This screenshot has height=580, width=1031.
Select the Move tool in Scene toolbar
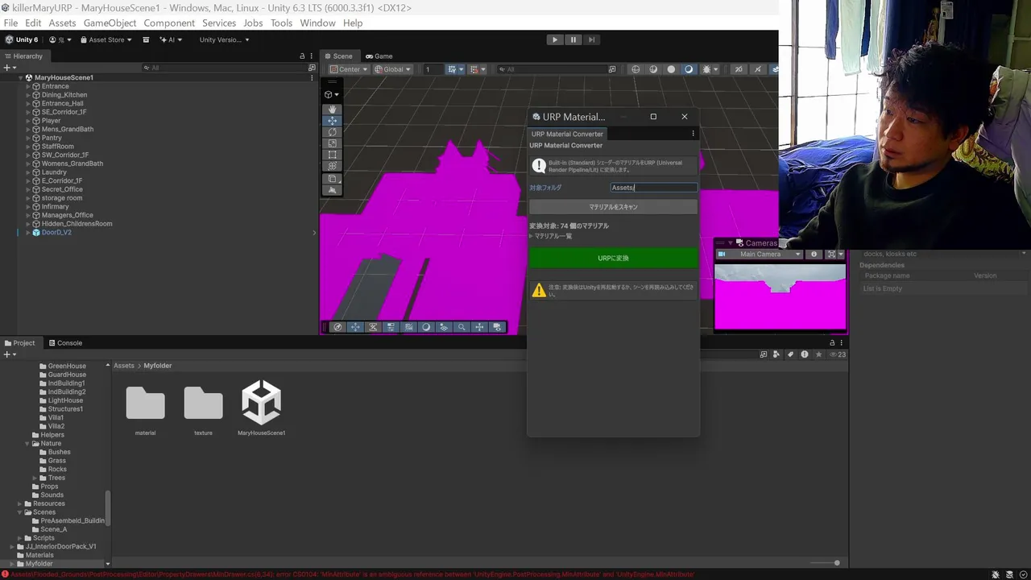(332, 121)
